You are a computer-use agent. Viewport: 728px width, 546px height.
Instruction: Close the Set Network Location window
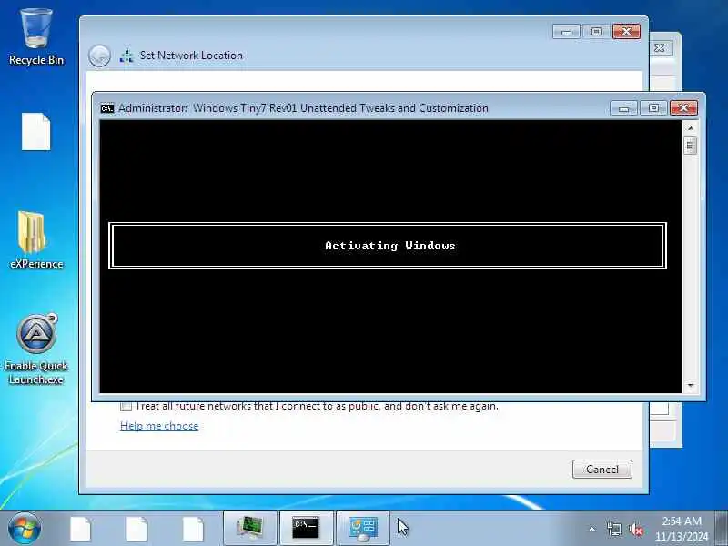coord(626,32)
